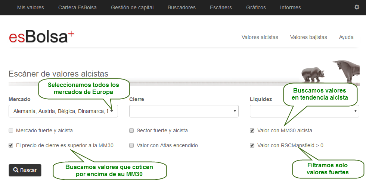Enable Sector fuerte y alcista checkbox
This screenshot has height=181, width=366.
[131, 130]
